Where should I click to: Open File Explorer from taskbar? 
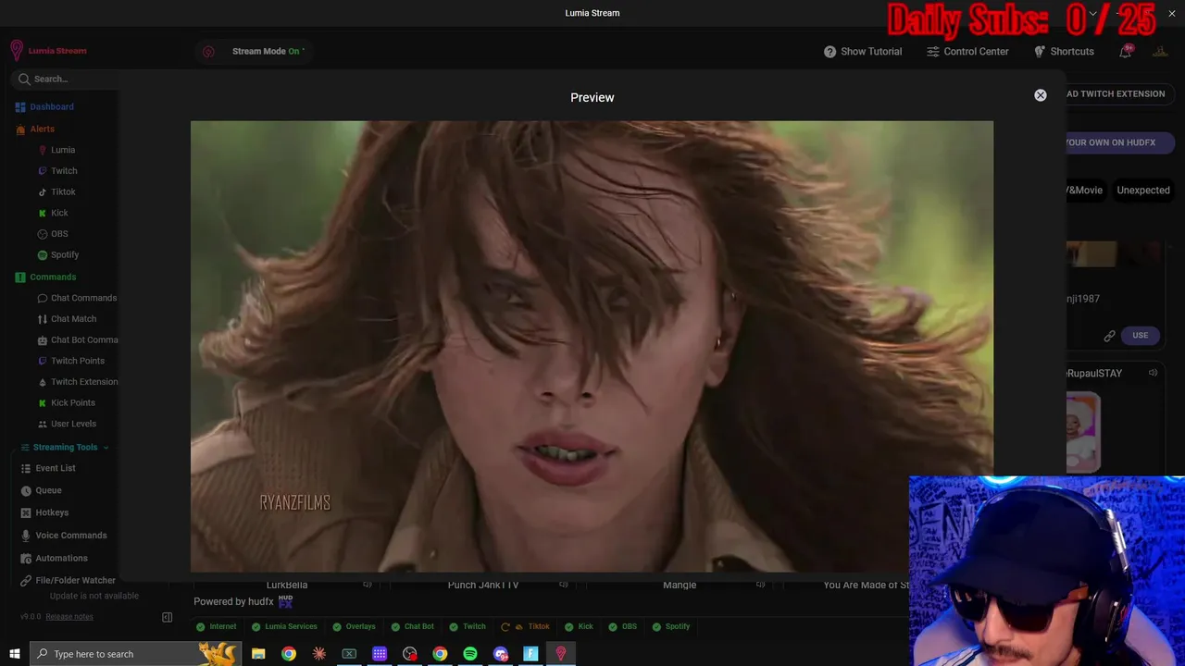[258, 654]
